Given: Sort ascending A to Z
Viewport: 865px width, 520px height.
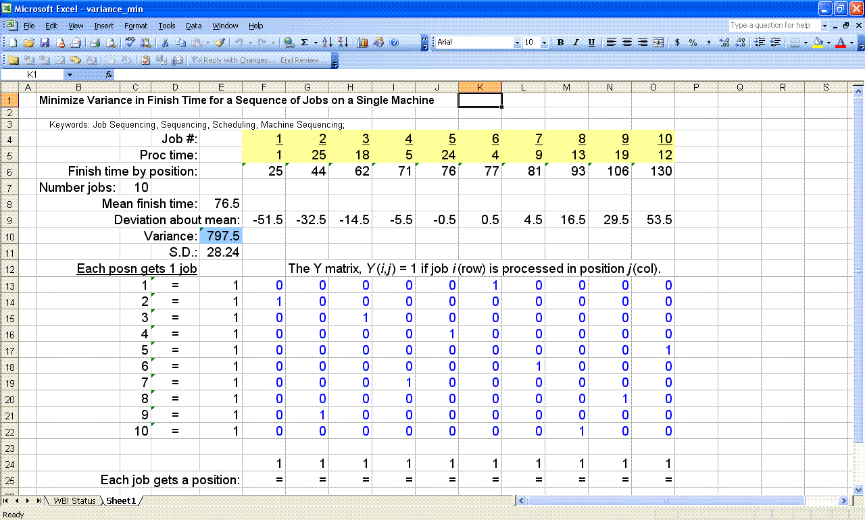Looking at the screenshot, I should point(328,43).
